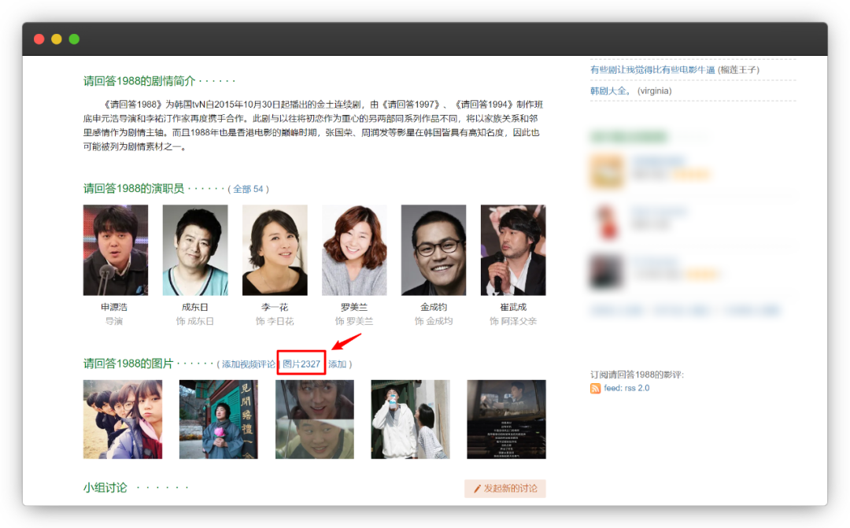Screen dimensions: 850x528
Task: Open 申源浩 director portrait photo
Action: (116, 250)
